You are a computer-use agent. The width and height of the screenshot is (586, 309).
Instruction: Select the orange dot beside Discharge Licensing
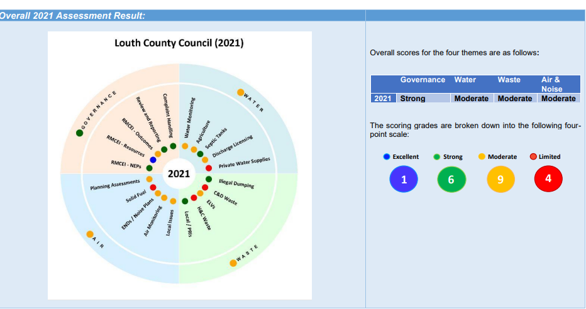(205, 160)
